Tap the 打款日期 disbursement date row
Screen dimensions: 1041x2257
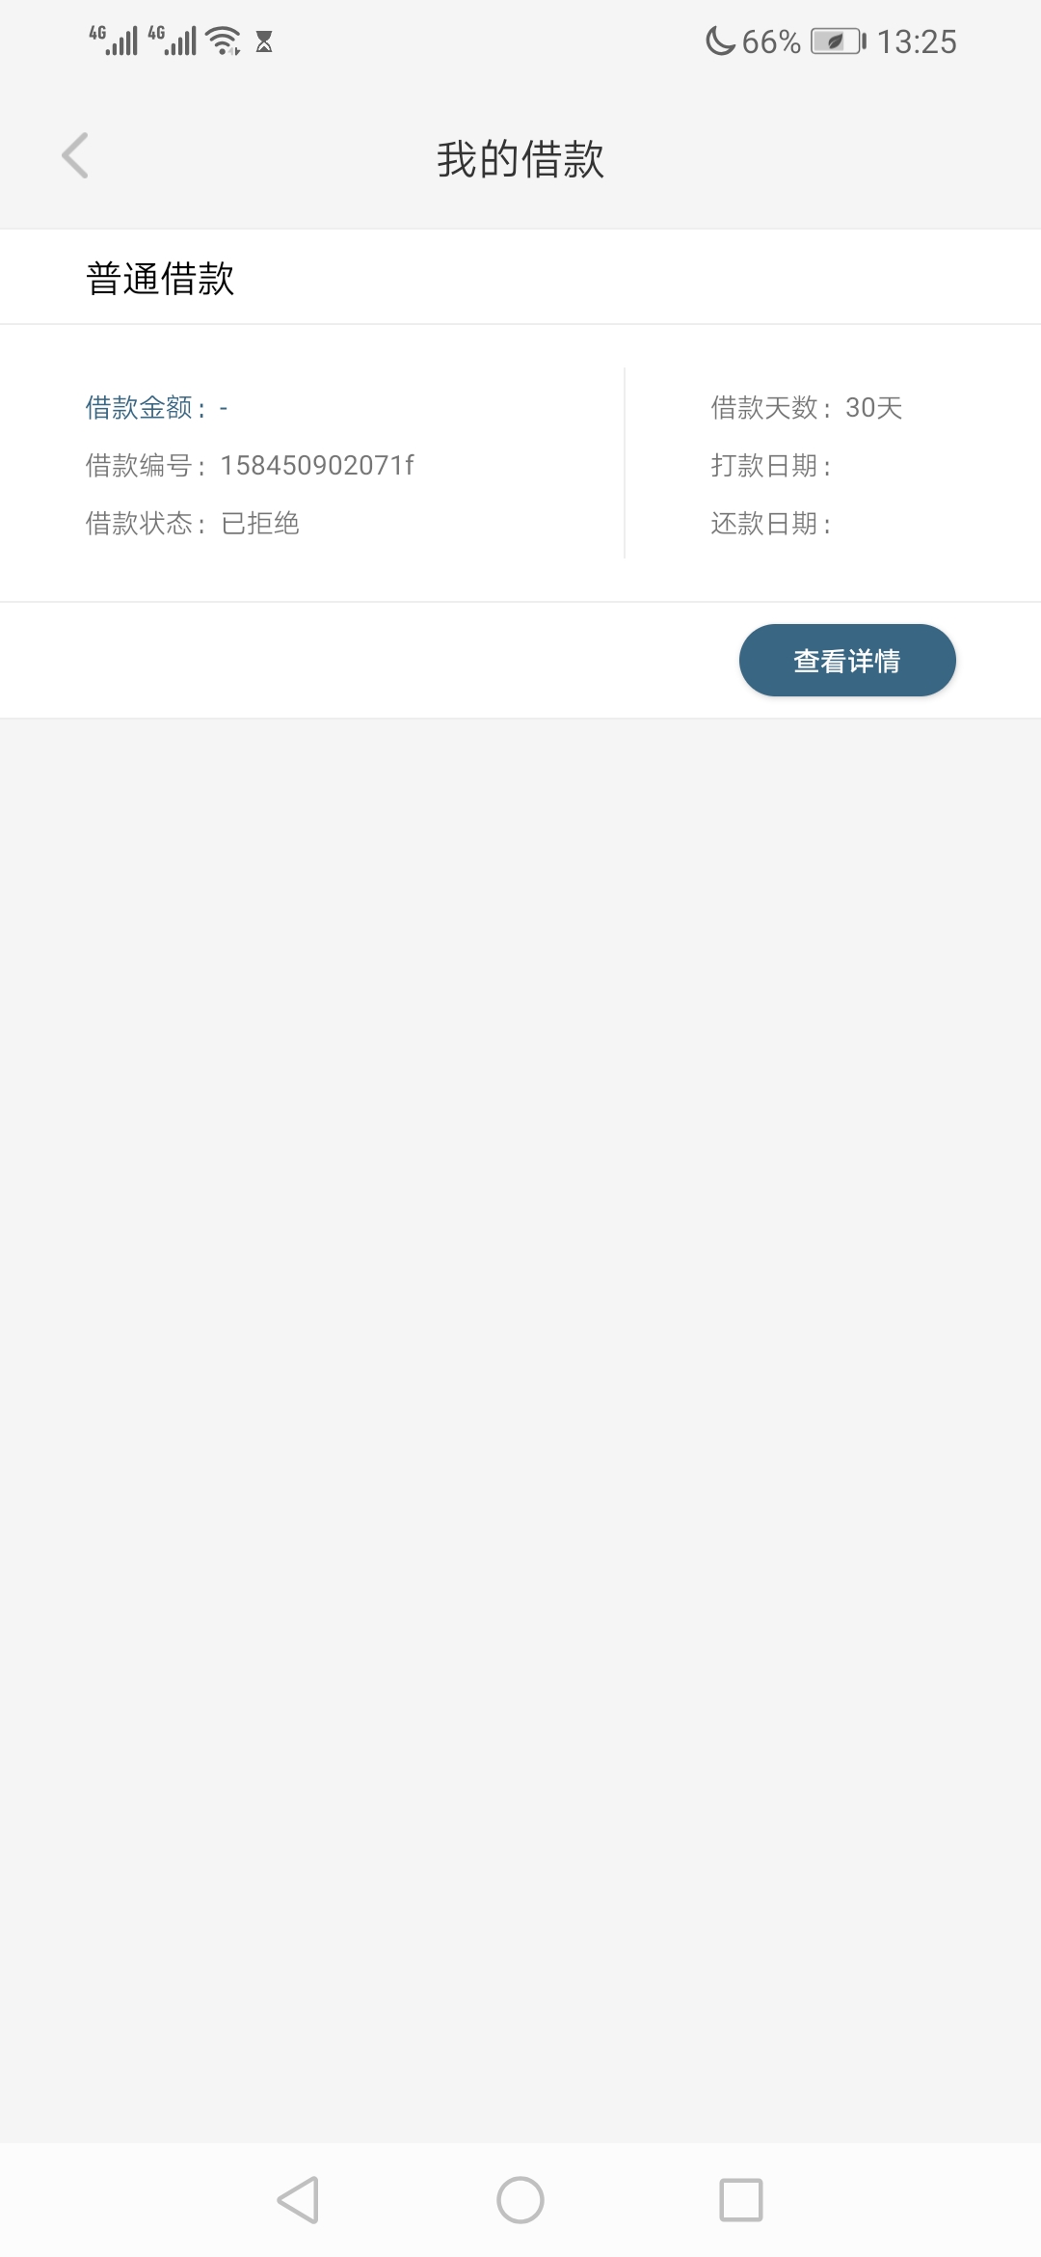[x=771, y=466]
